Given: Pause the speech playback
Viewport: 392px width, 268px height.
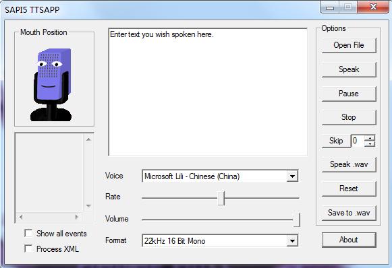Looking at the screenshot, I should (x=349, y=94).
